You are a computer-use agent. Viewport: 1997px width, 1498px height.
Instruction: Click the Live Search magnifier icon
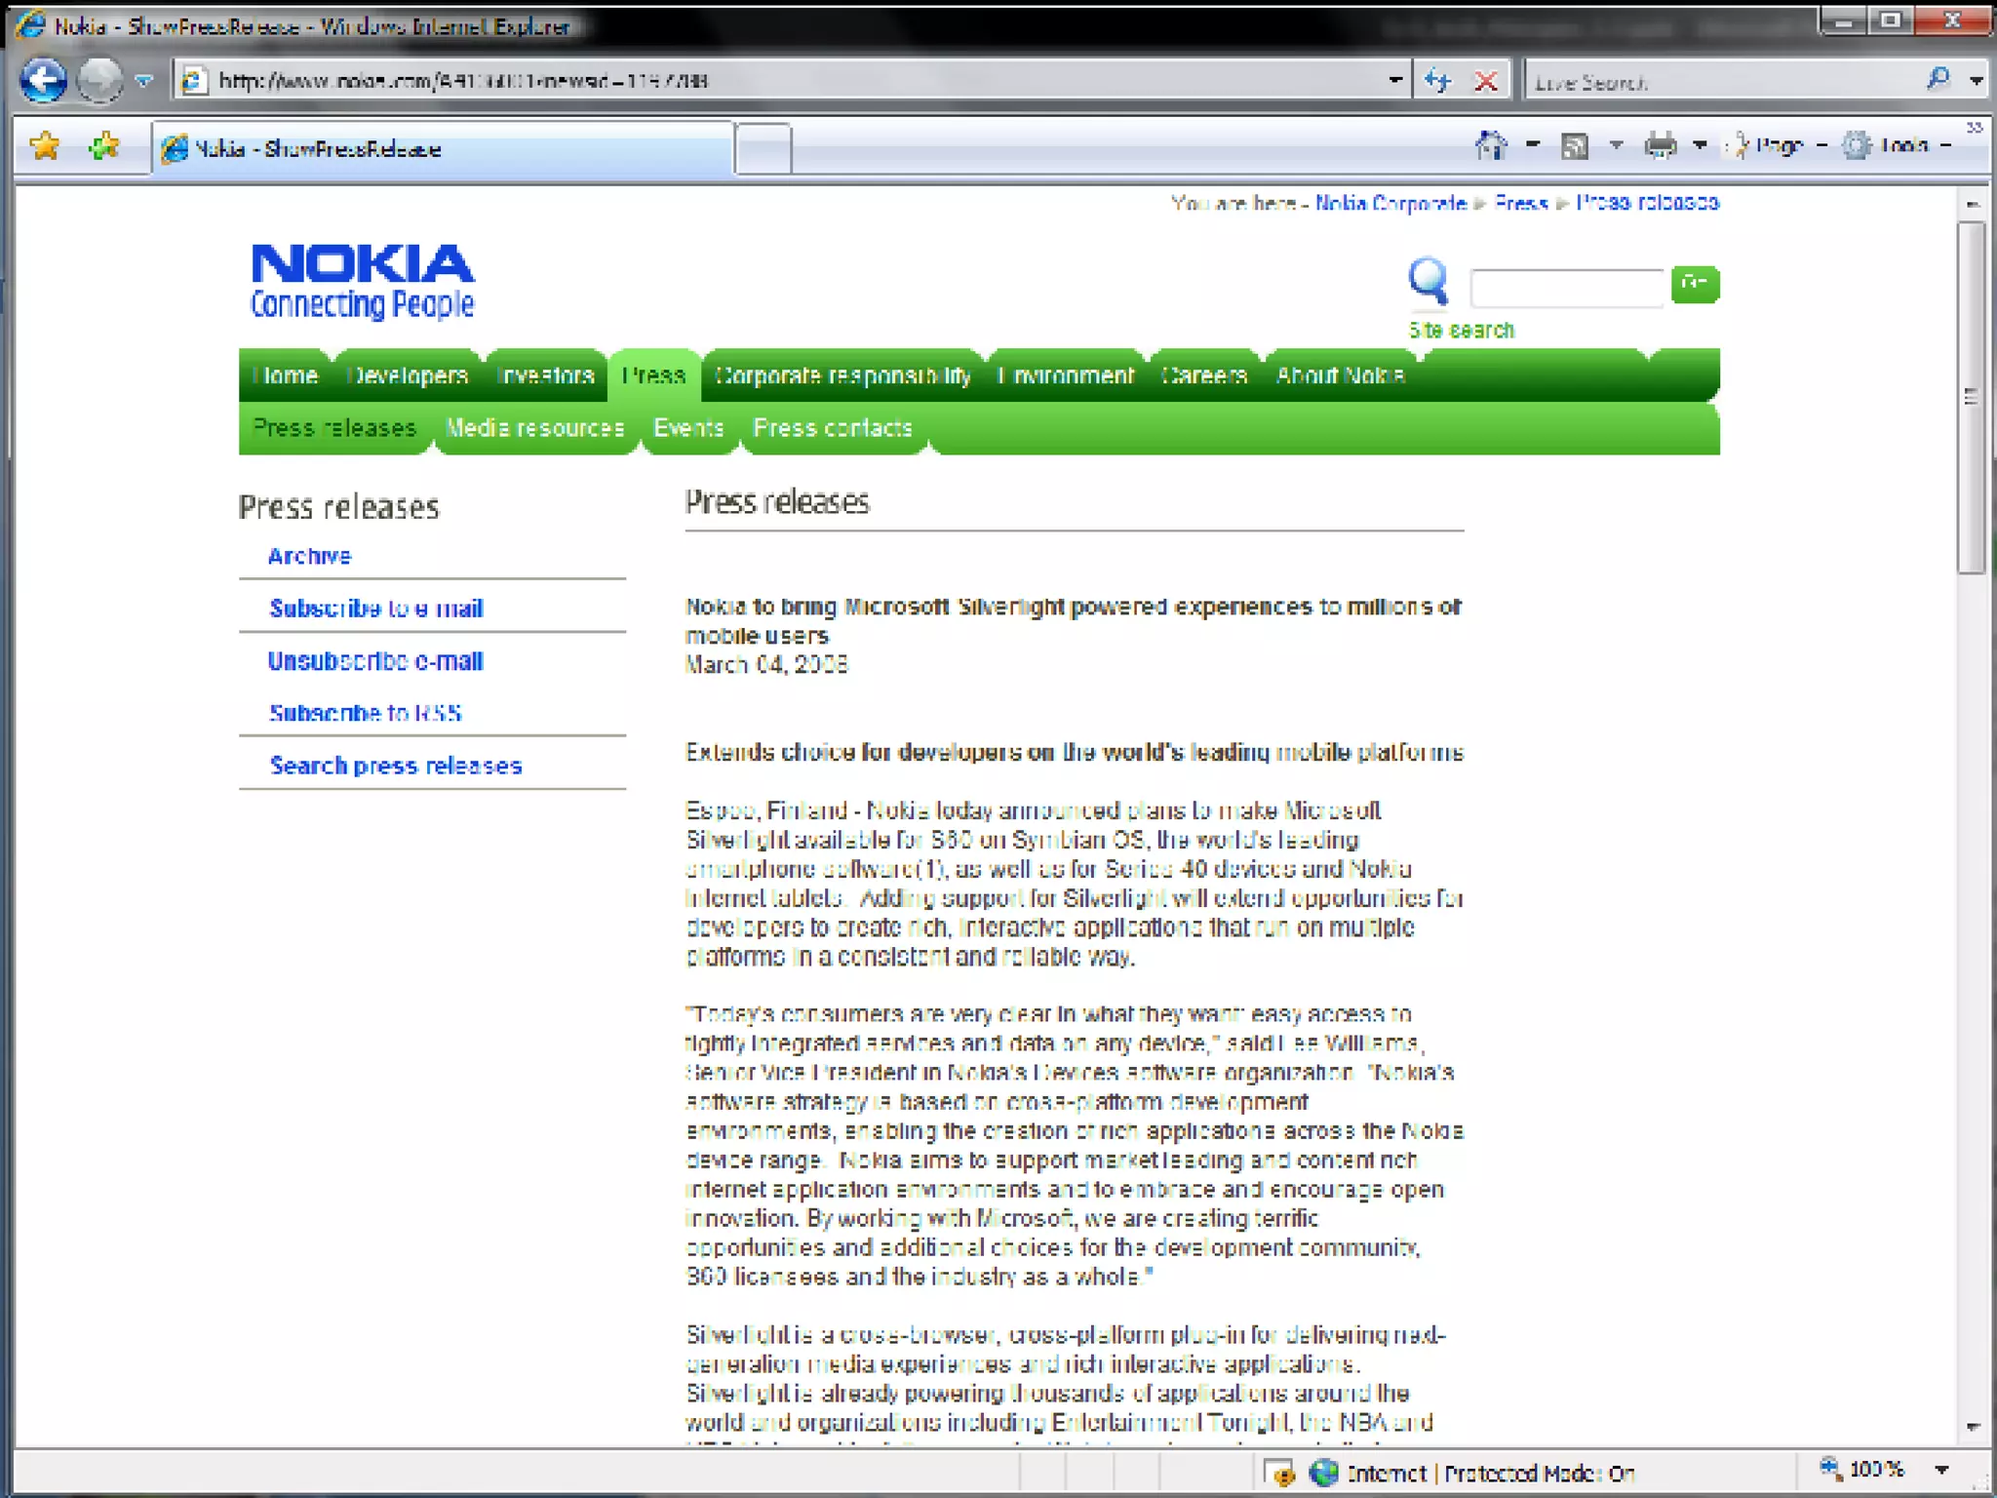(1938, 80)
